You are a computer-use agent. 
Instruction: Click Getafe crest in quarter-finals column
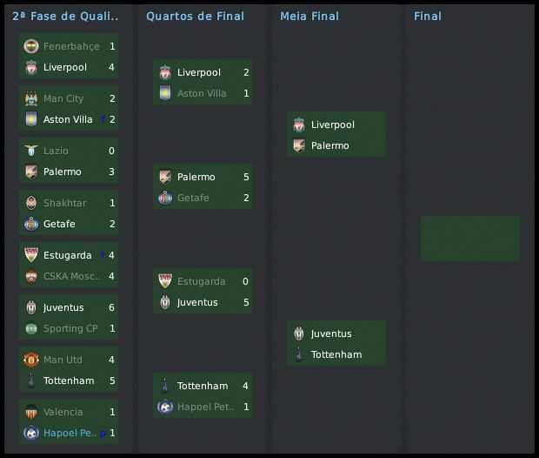(x=165, y=198)
